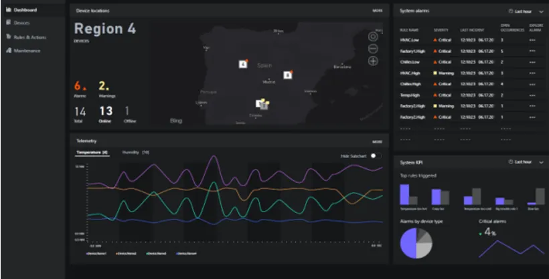Toggle the Hide Subchart switch
Screen dimensions: 549x279
click(376, 156)
